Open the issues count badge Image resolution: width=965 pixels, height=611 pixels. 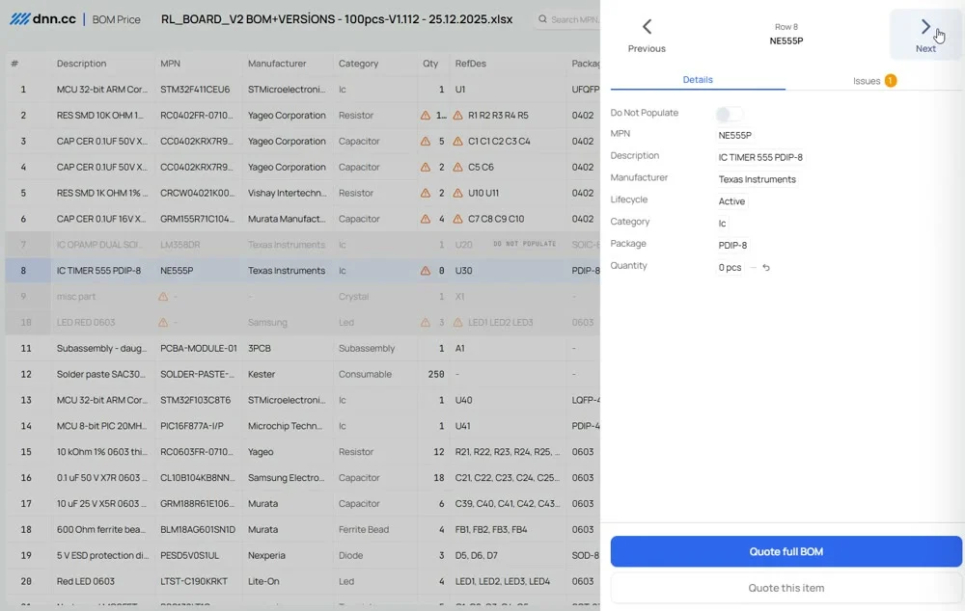(890, 81)
